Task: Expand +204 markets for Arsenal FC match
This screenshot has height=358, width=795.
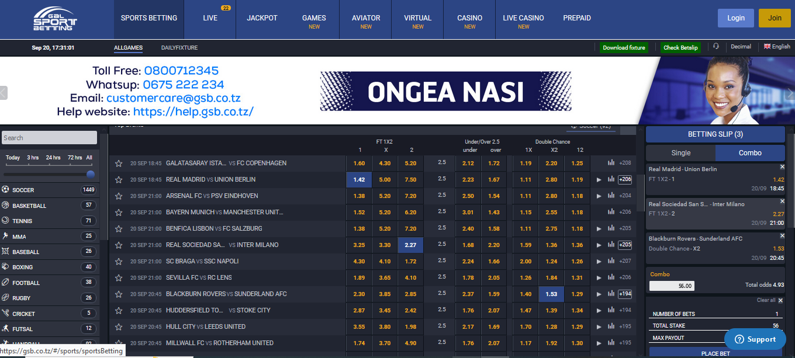Action: tap(625, 196)
